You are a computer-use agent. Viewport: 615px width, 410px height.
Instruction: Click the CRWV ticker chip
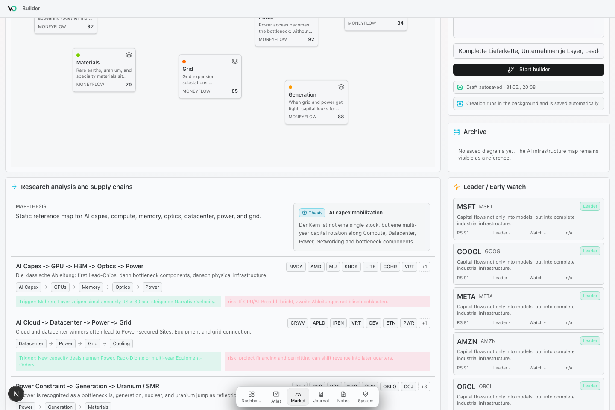coord(298,323)
